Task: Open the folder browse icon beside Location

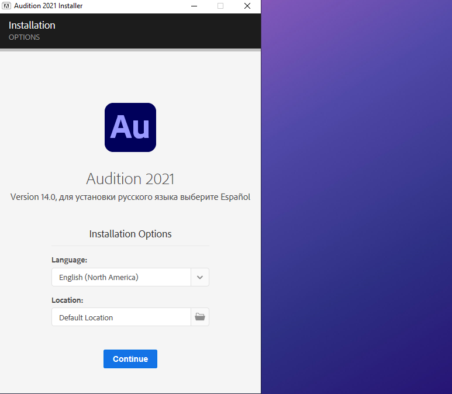Action: coord(200,317)
